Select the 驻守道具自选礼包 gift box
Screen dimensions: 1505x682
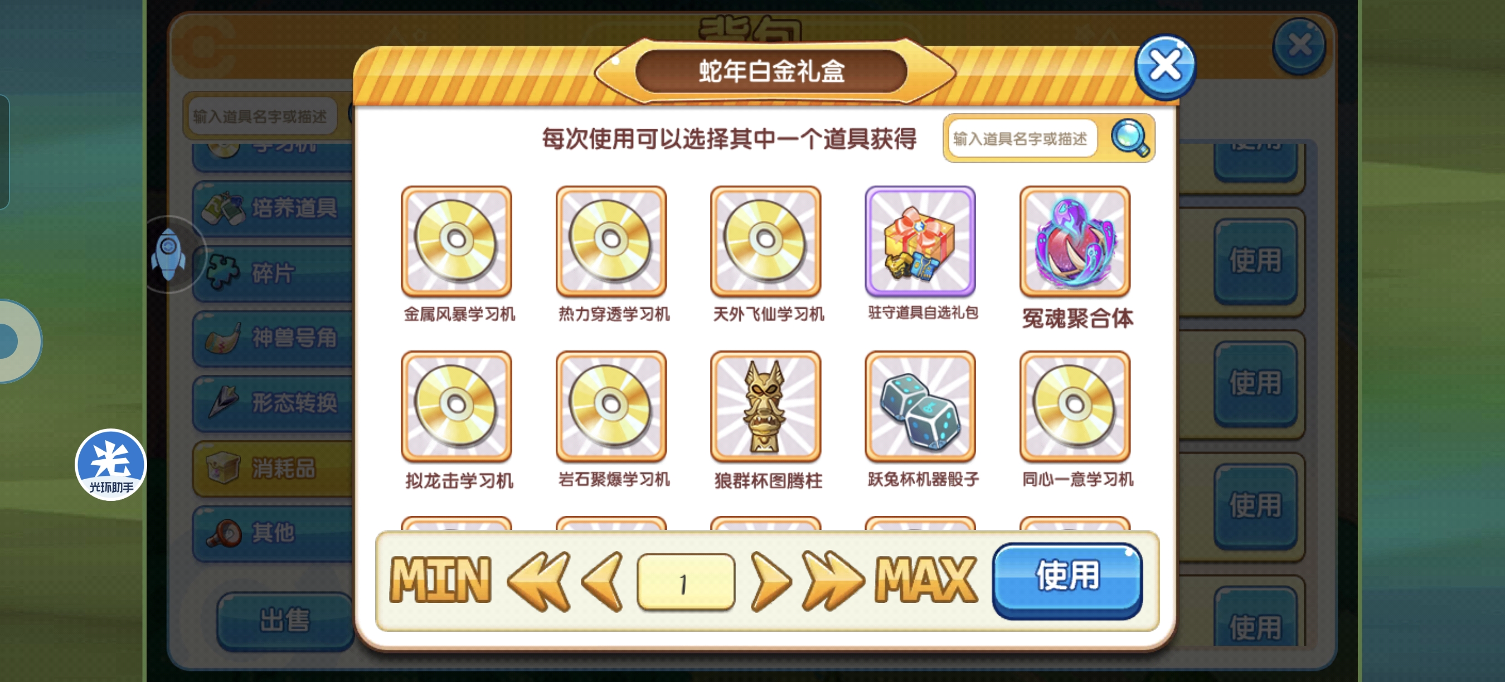pyautogui.click(x=920, y=241)
